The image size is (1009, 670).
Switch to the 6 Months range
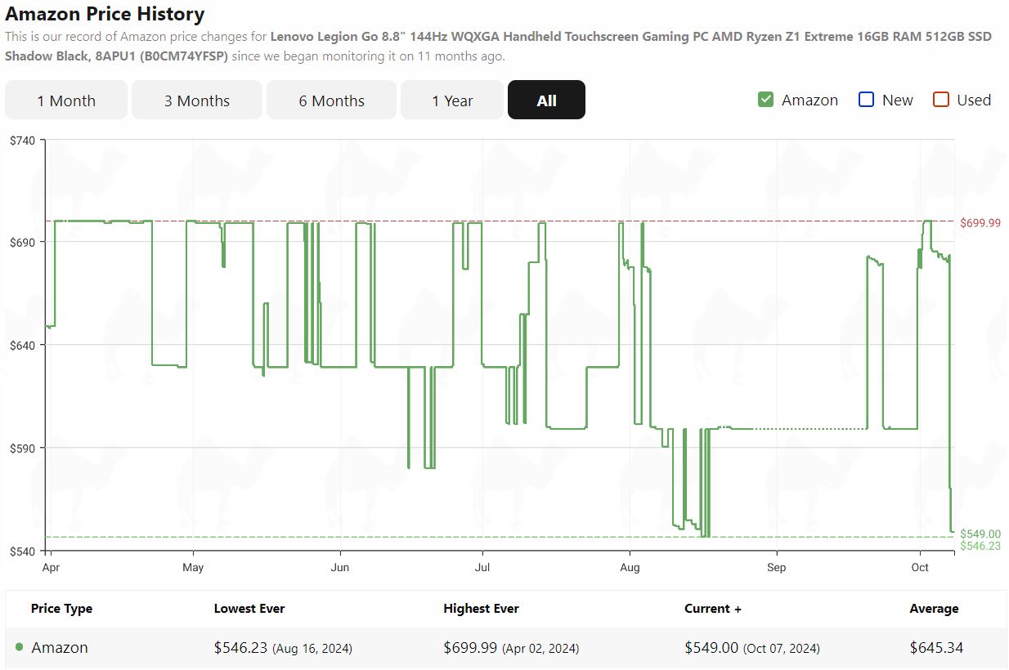(331, 100)
